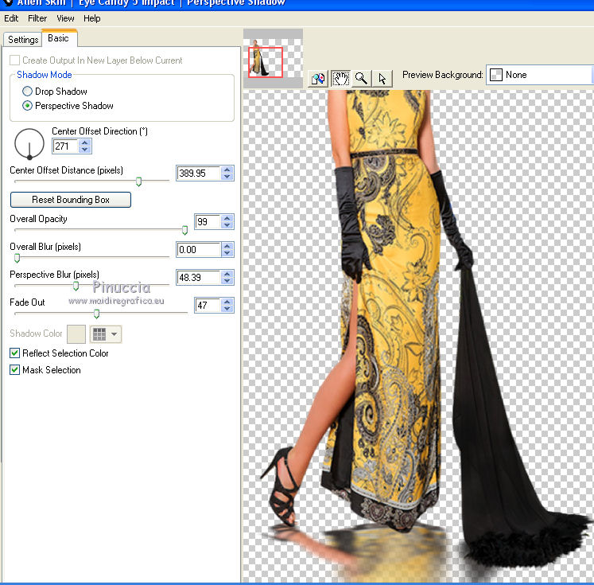The width and height of the screenshot is (594, 585).
Task: Click the Center Offset Distance value field
Action: pyautogui.click(x=199, y=174)
